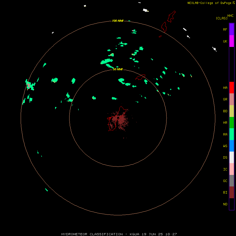This screenshot has height=236, width=236.
Task: Click the BD legend label
Action: click(x=225, y=111)
